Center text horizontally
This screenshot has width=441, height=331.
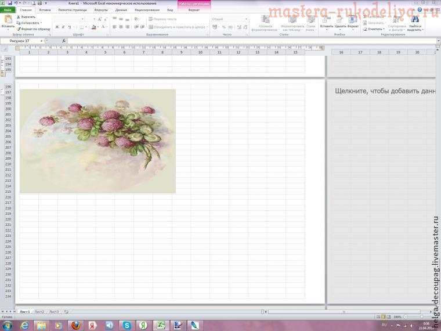(x=121, y=27)
